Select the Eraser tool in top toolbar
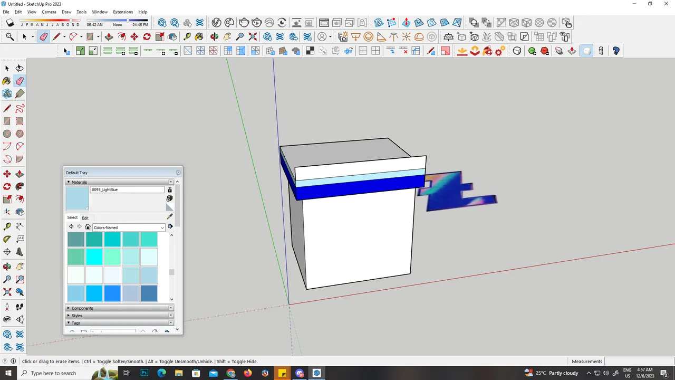The image size is (675, 380). [43, 36]
